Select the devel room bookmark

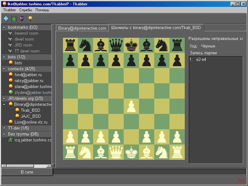(24, 39)
